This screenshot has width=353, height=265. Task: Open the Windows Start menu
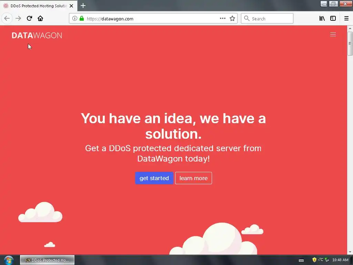tap(9, 260)
